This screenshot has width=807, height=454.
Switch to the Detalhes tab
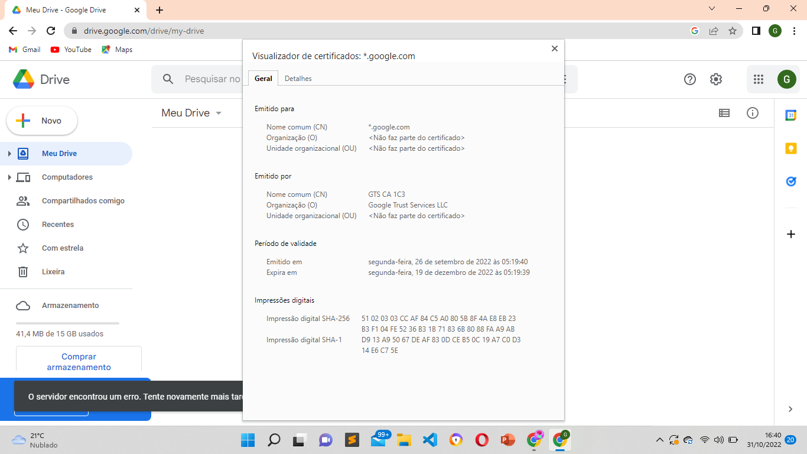click(x=298, y=79)
